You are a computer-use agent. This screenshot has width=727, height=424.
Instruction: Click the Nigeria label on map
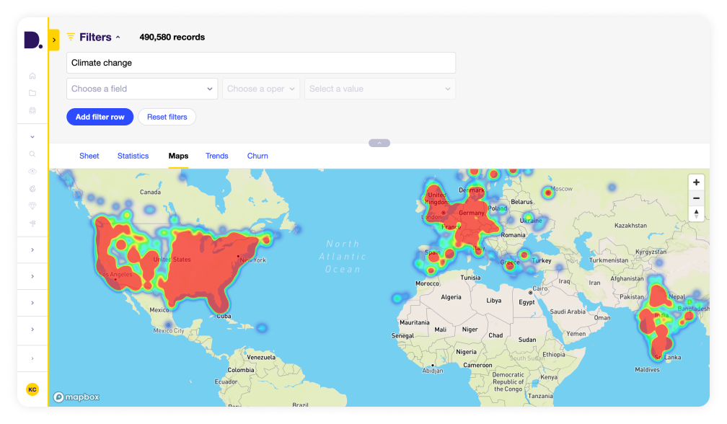point(466,352)
